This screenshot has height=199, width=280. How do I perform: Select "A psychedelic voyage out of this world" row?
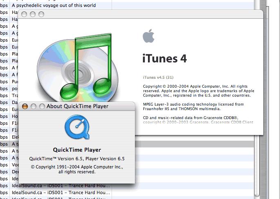click(127, 6)
